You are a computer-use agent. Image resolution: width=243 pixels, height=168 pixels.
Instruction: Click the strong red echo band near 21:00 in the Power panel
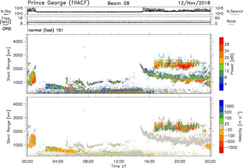pyautogui.click(x=185, y=65)
